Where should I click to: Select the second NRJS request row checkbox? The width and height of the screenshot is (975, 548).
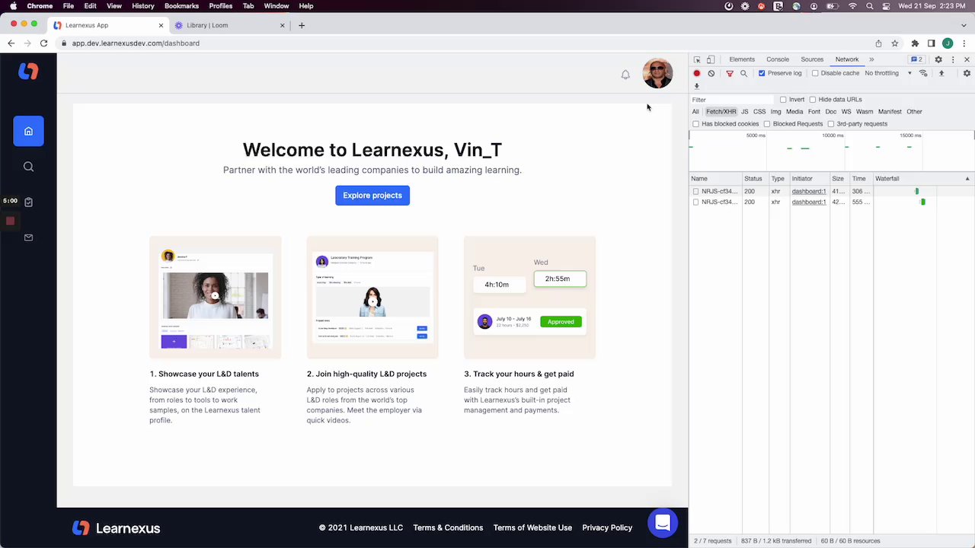tap(696, 202)
